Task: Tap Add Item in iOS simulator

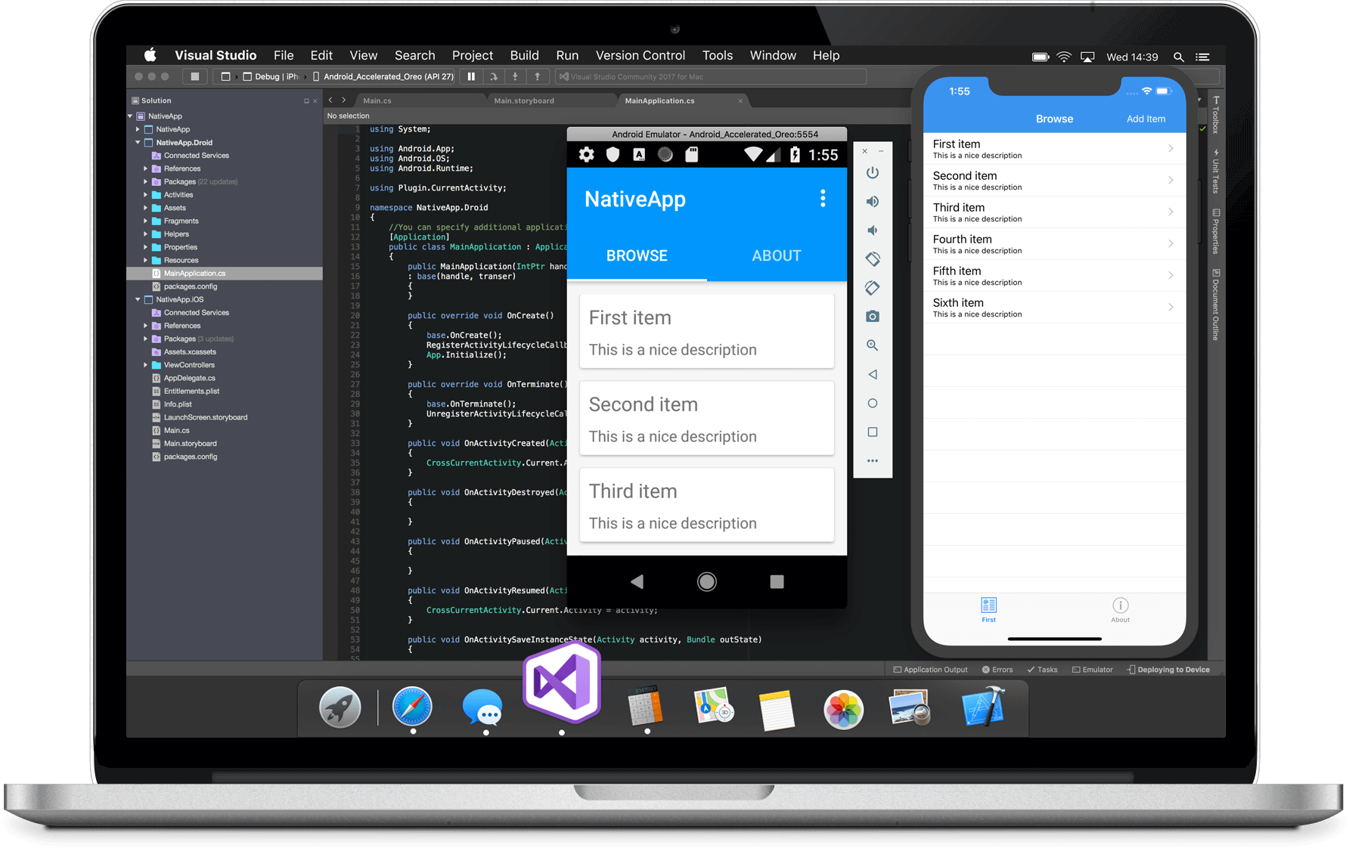Action: (x=1146, y=119)
